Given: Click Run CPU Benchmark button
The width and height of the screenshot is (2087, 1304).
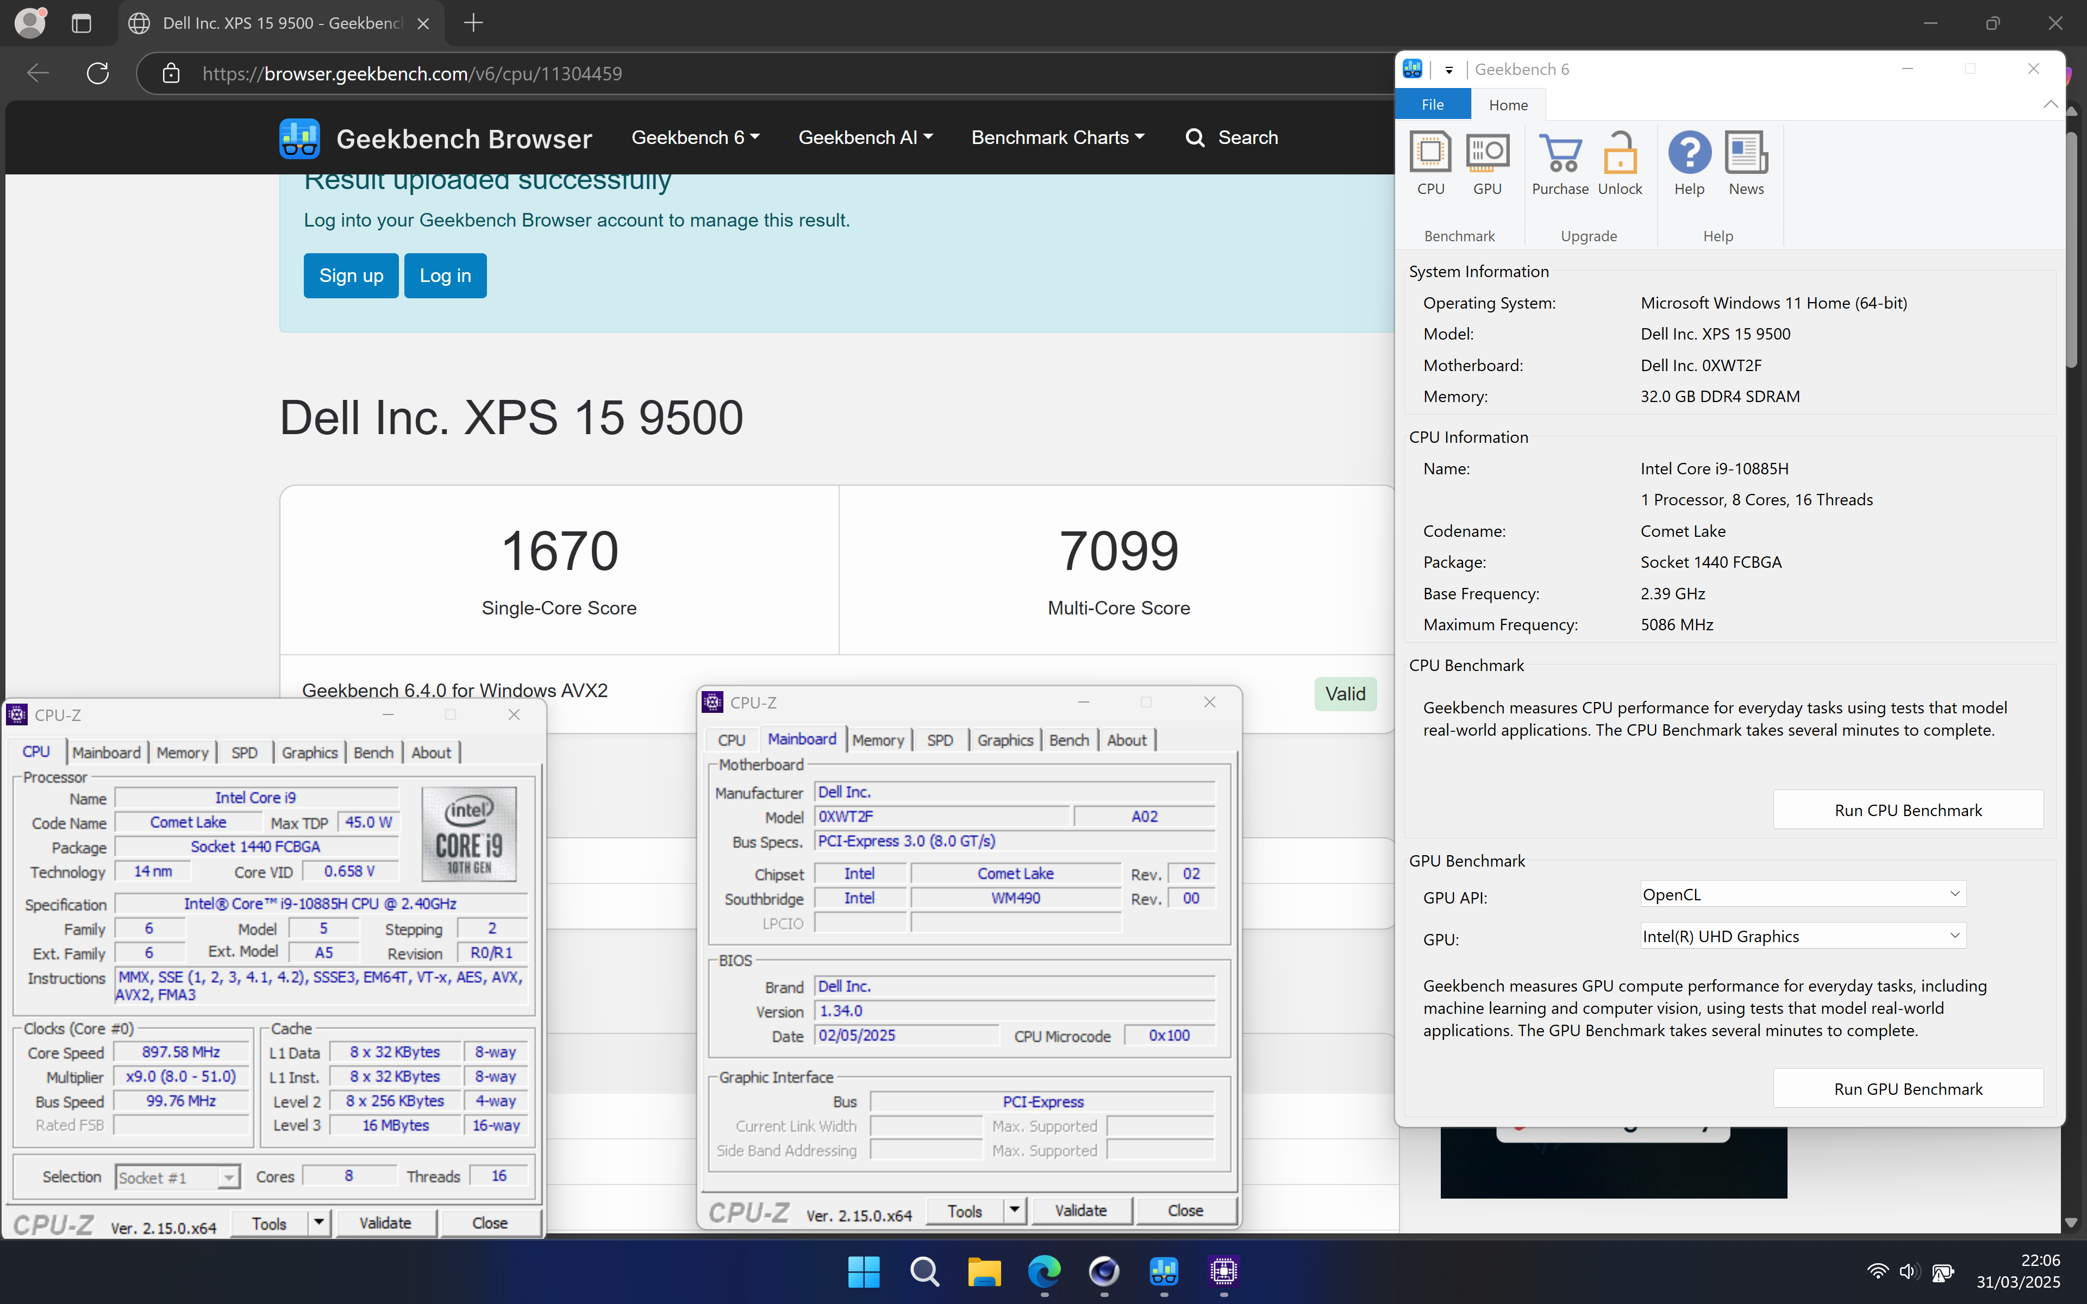Looking at the screenshot, I should point(1908,810).
